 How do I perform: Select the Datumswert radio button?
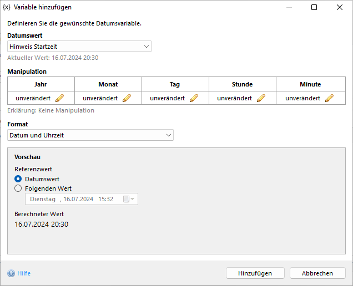(x=18, y=179)
